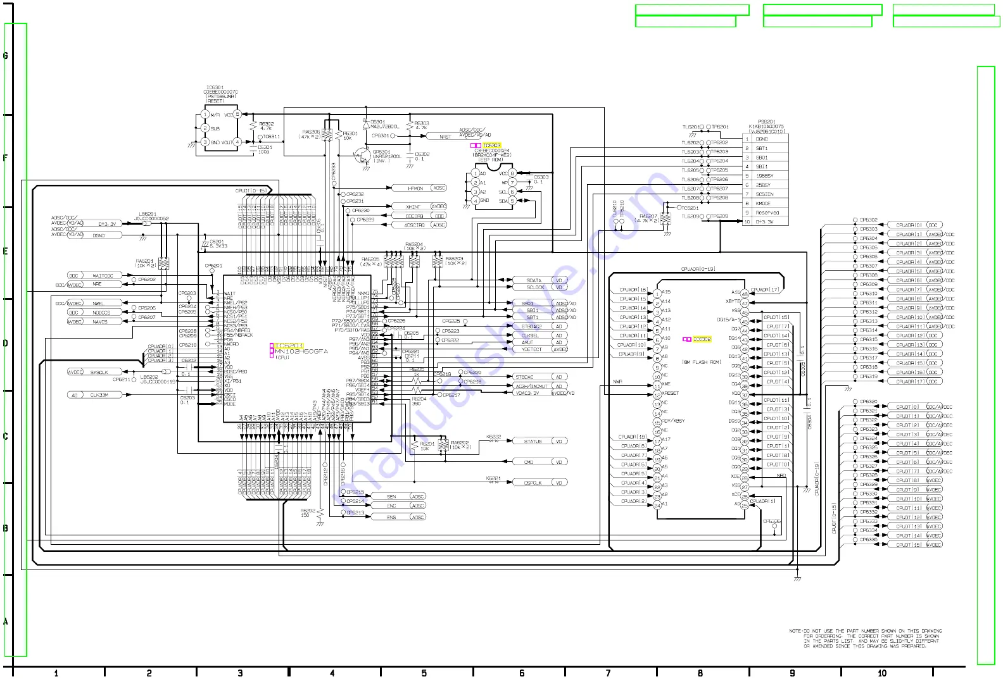Click the CPUADR[0-19] bus label above IC6302

698,269
